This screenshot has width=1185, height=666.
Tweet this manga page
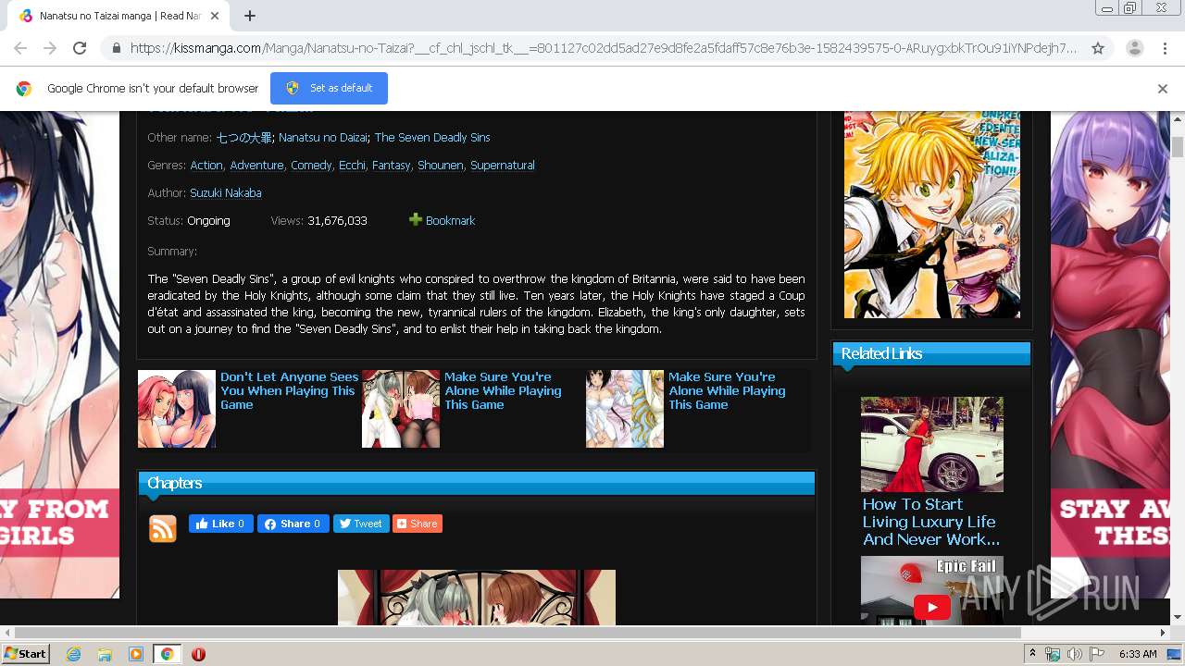[361, 524]
